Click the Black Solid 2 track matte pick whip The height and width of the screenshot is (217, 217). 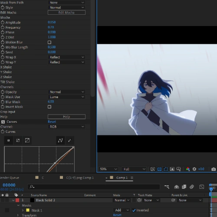tap(139, 200)
